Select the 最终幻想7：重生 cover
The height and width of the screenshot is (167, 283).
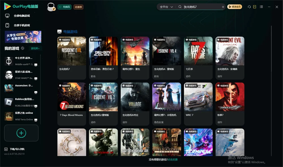click(x=135, y=51)
